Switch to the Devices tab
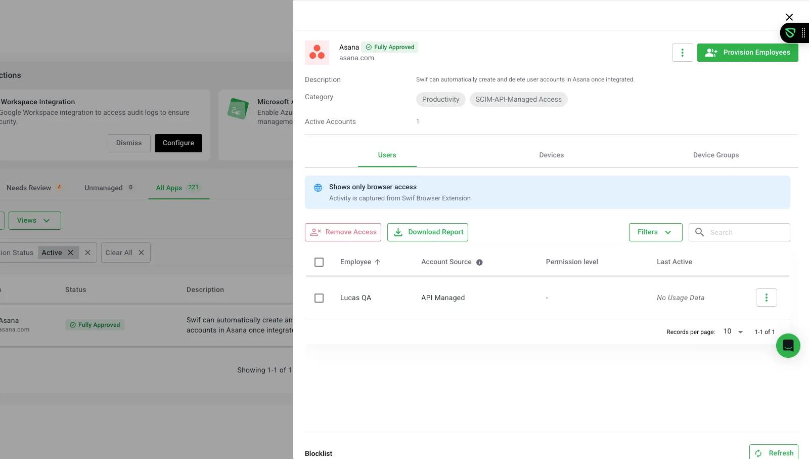Screen dimensions: 809x459 [551, 155]
